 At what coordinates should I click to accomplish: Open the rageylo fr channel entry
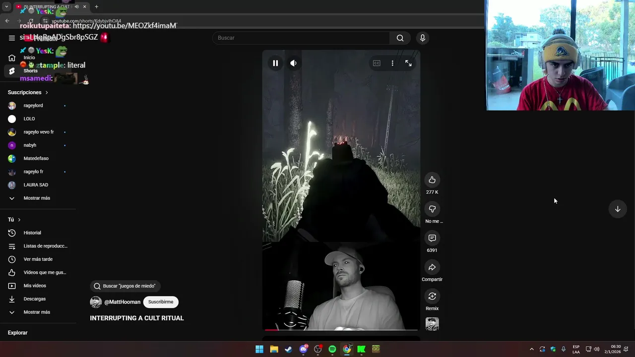click(38, 172)
